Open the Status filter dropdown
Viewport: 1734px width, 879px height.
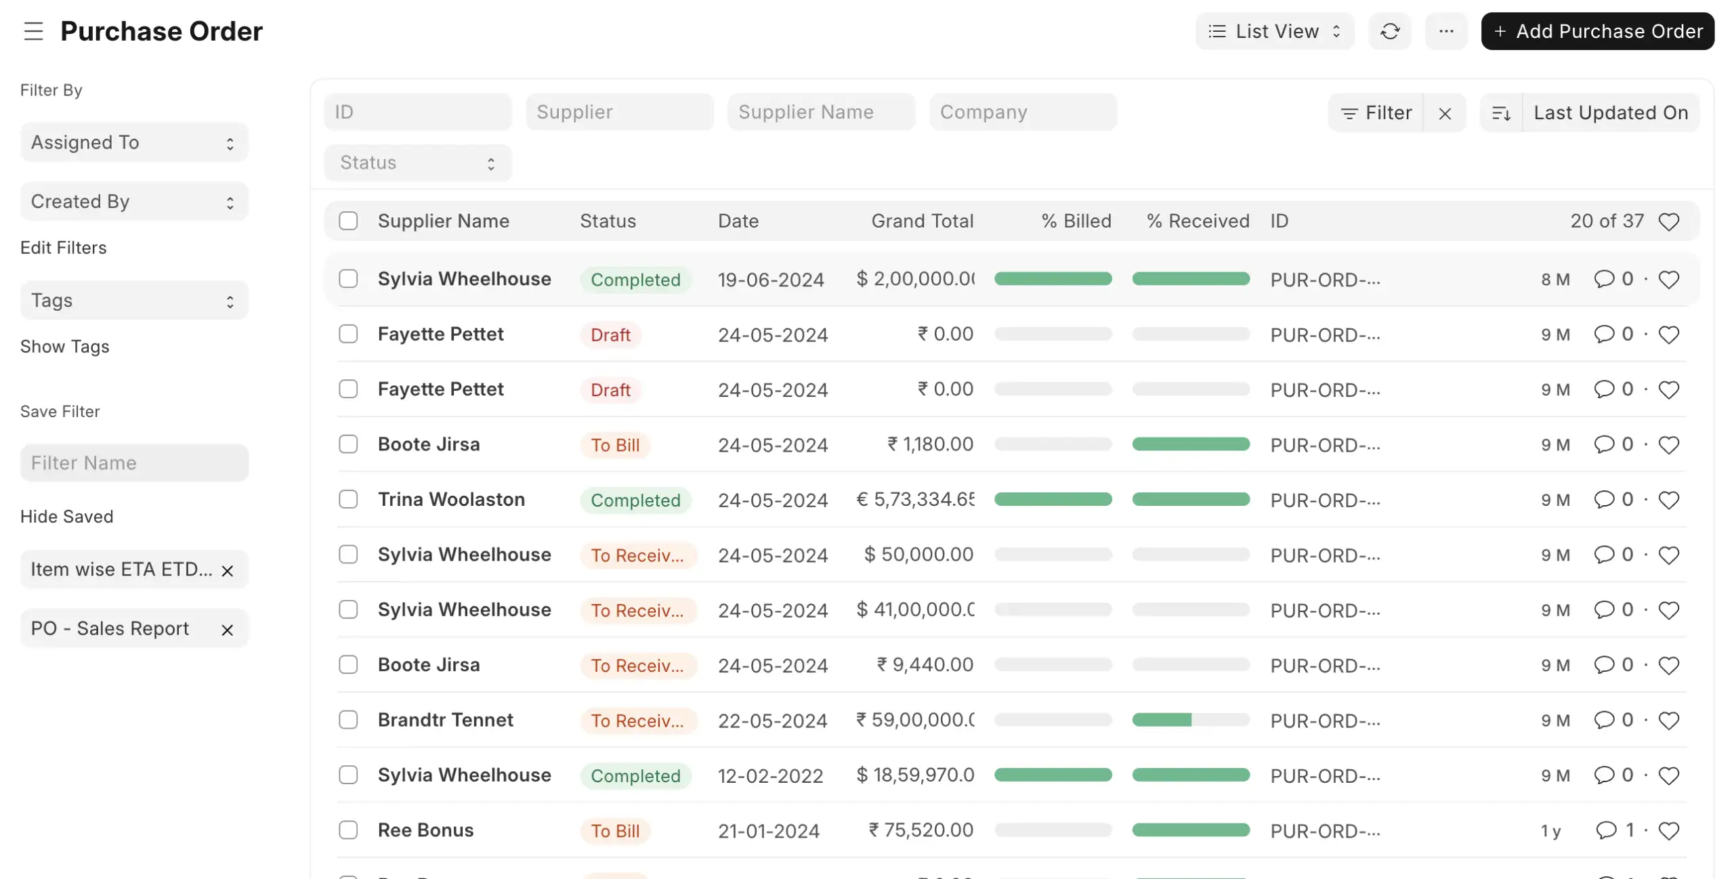click(x=418, y=163)
